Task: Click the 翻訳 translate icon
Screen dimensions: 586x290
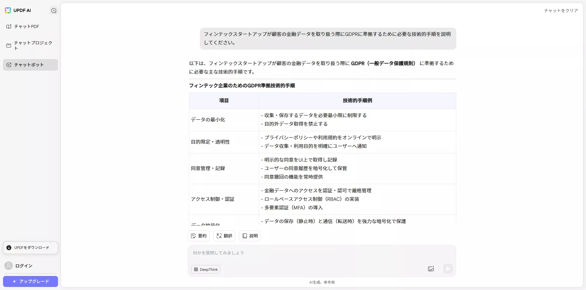Action: coord(219,236)
